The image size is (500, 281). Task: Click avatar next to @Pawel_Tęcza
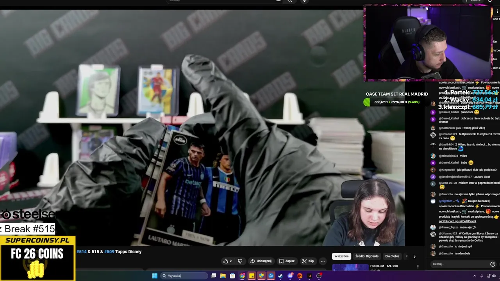[433, 227]
